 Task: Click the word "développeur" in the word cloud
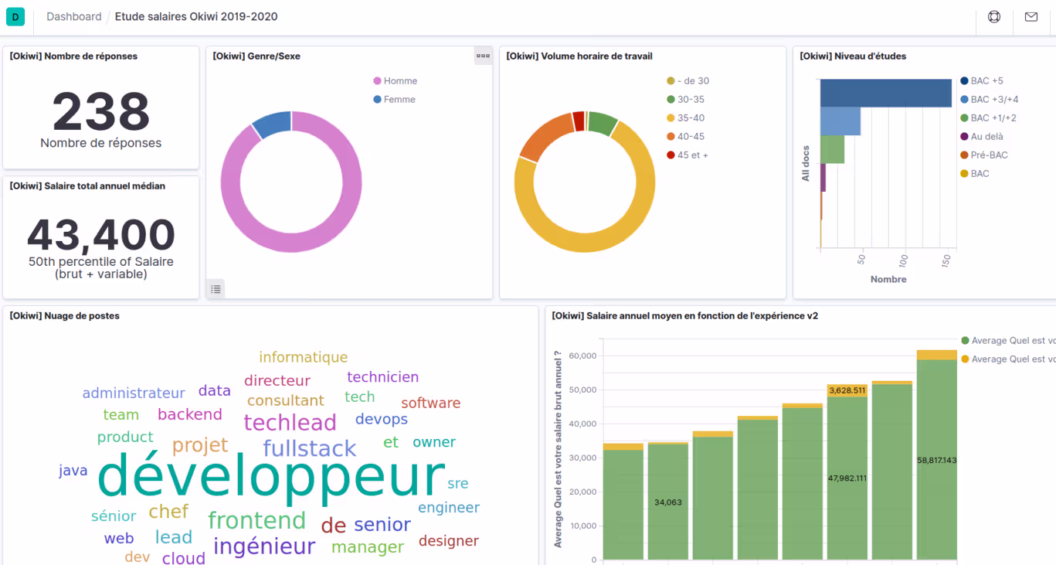(271, 477)
